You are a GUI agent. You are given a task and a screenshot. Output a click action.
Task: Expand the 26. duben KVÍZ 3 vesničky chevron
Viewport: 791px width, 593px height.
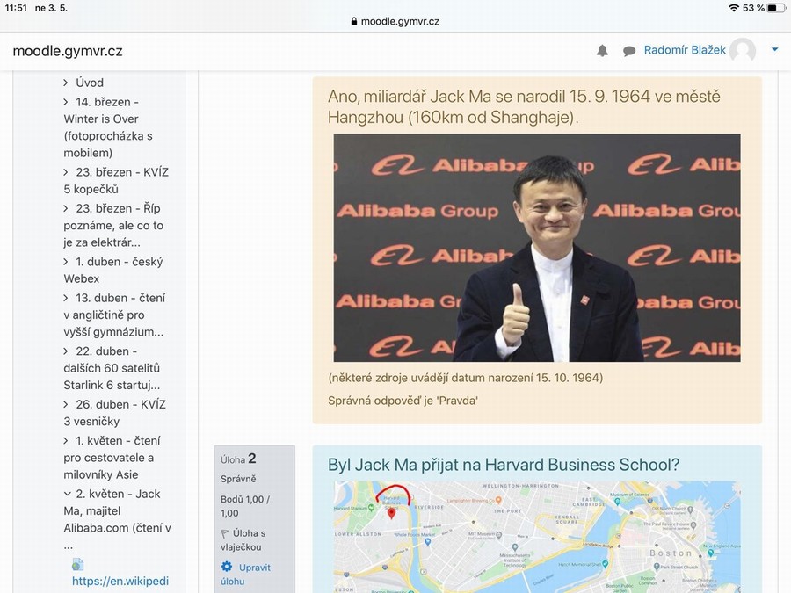[x=66, y=404]
